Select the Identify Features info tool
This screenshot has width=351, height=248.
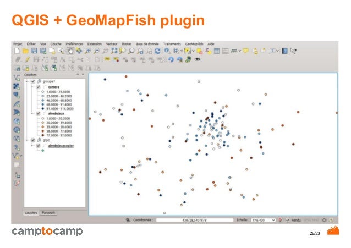(167, 51)
